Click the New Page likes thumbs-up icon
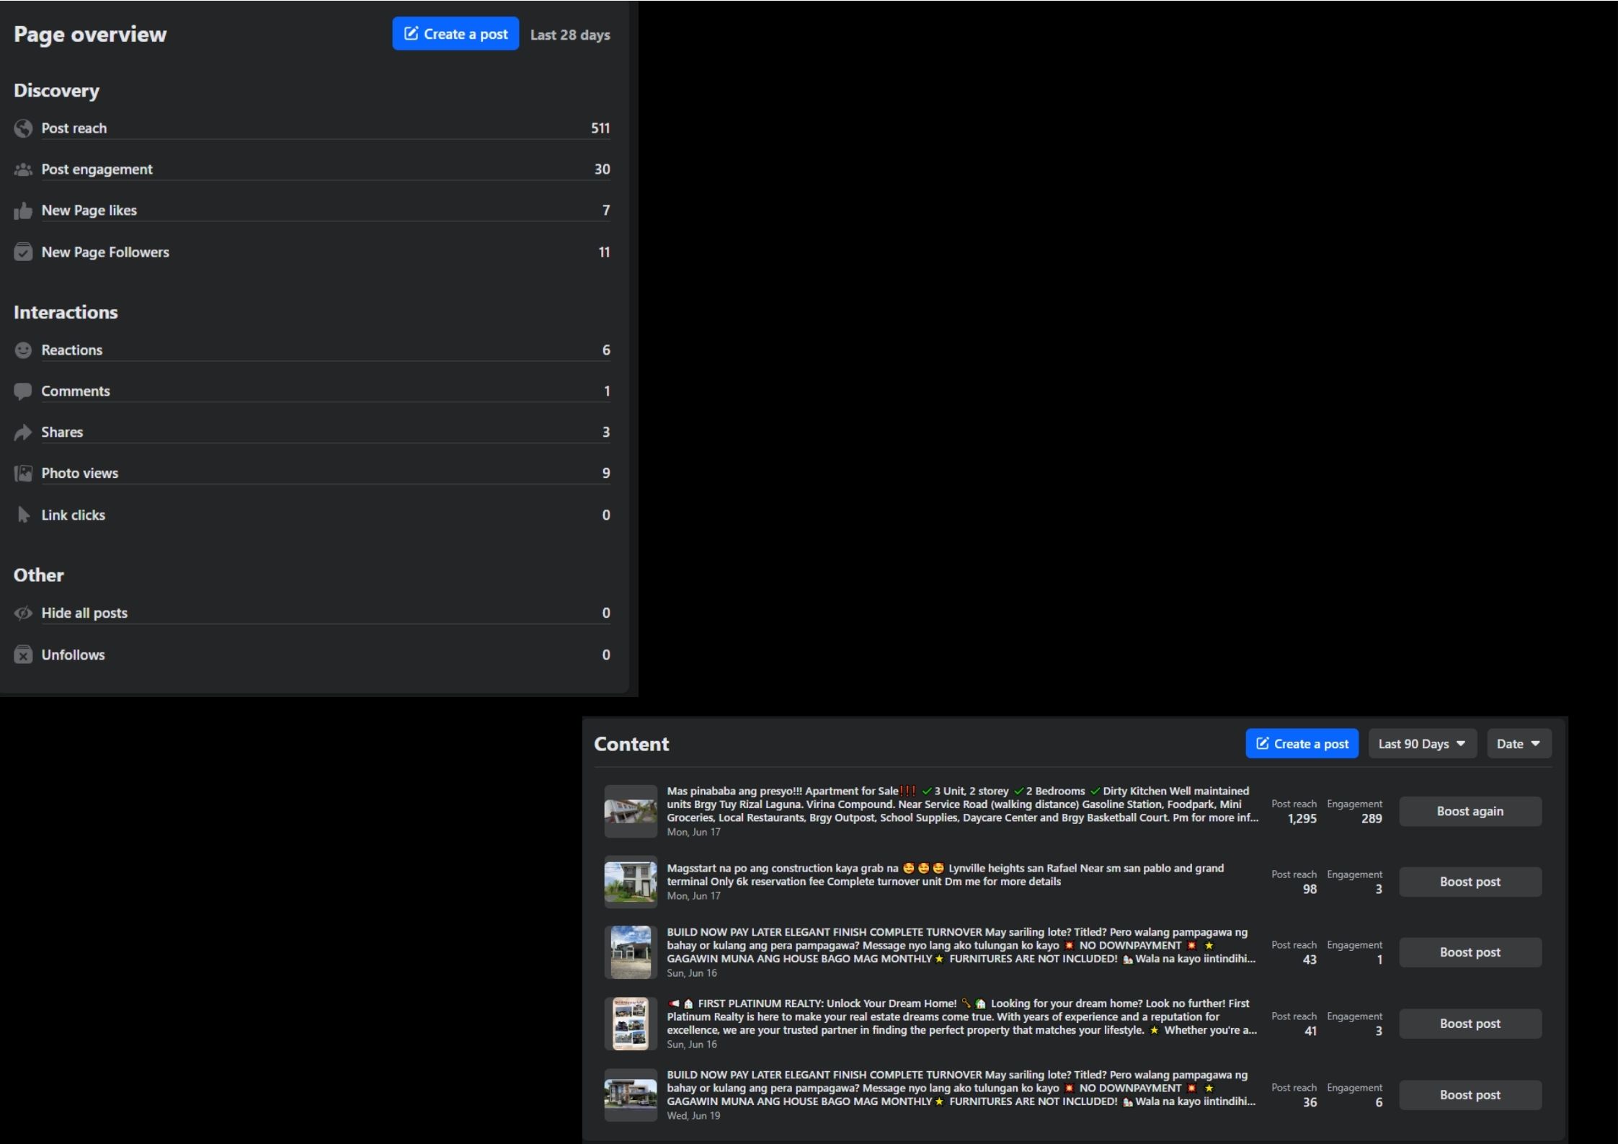Viewport: 1618px width, 1144px height. [23, 210]
